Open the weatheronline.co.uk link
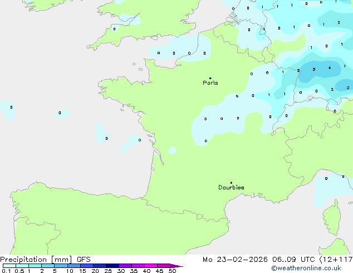The image size is (353, 273). (x=306, y=268)
